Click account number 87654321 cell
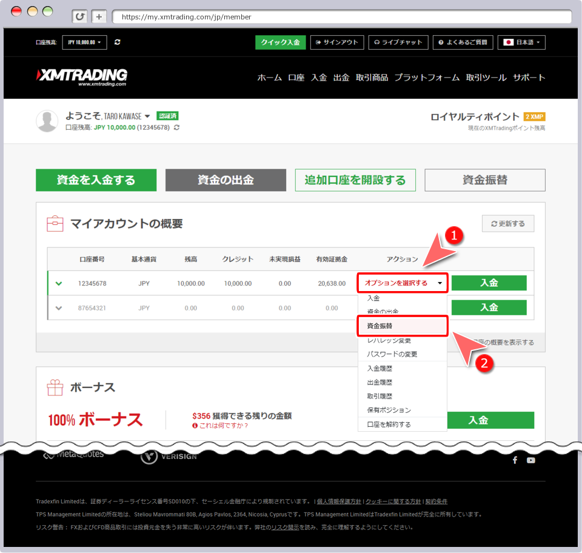This screenshot has height=553, width=582. (x=92, y=308)
